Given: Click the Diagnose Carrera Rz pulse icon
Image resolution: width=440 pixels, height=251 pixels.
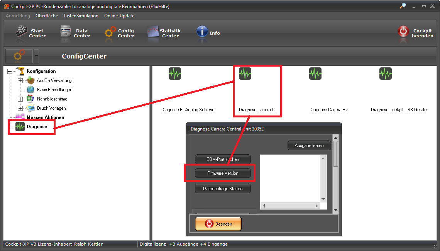Looking at the screenshot, I should (x=315, y=74).
